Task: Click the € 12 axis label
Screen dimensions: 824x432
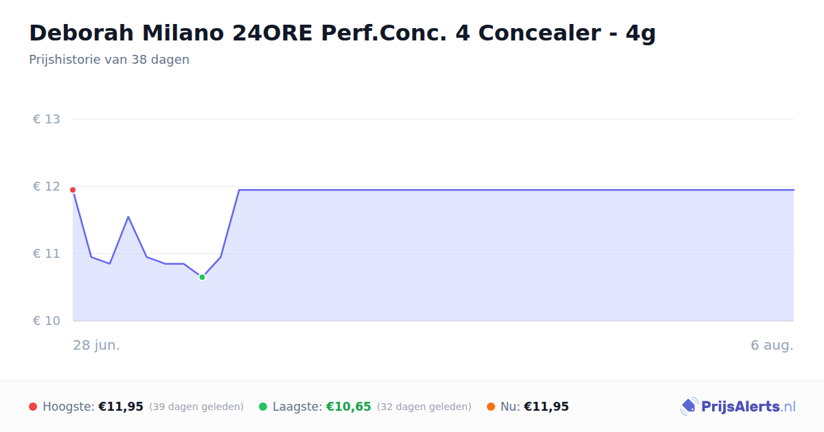Action: [x=47, y=187]
